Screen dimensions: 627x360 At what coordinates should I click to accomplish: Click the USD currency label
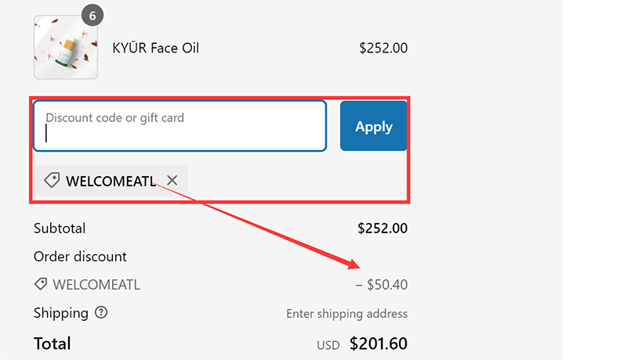328,345
